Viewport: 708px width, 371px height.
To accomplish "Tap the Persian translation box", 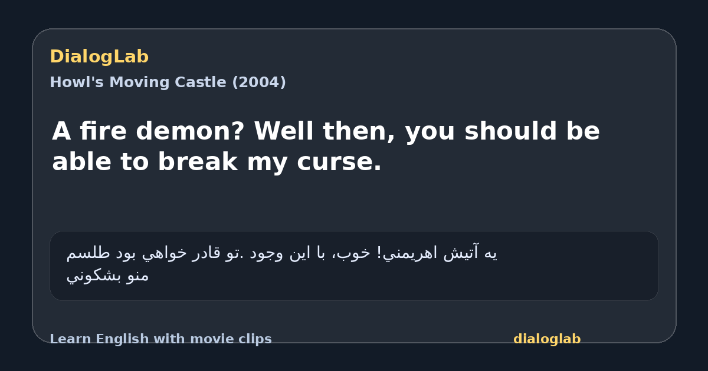I will (x=354, y=266).
